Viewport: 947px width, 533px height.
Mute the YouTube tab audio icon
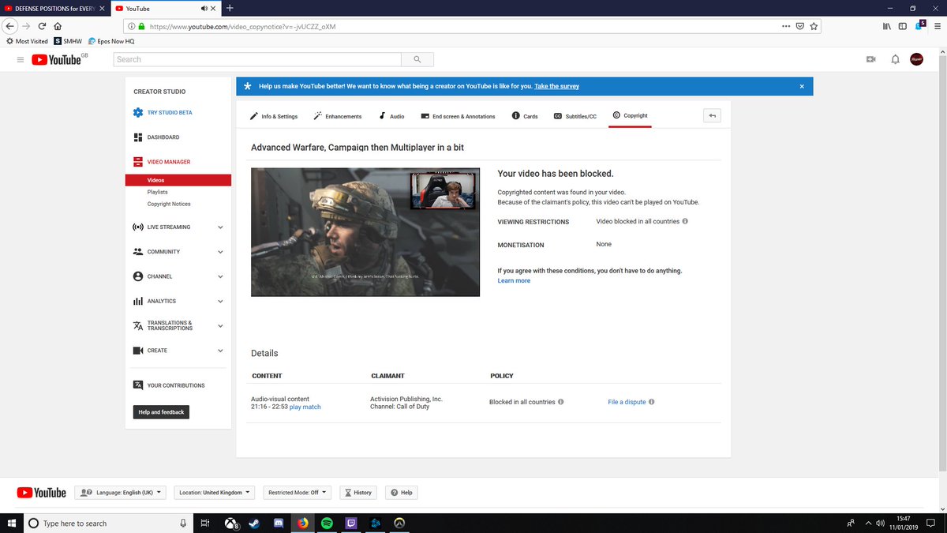[204, 8]
